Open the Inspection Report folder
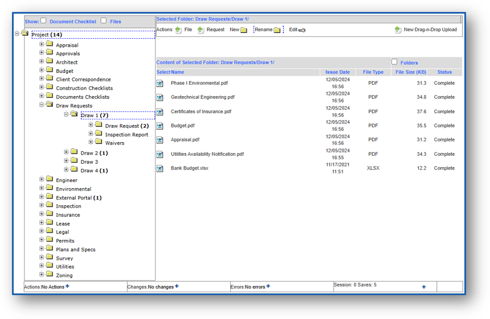This screenshot has height=319, width=490. point(126,135)
